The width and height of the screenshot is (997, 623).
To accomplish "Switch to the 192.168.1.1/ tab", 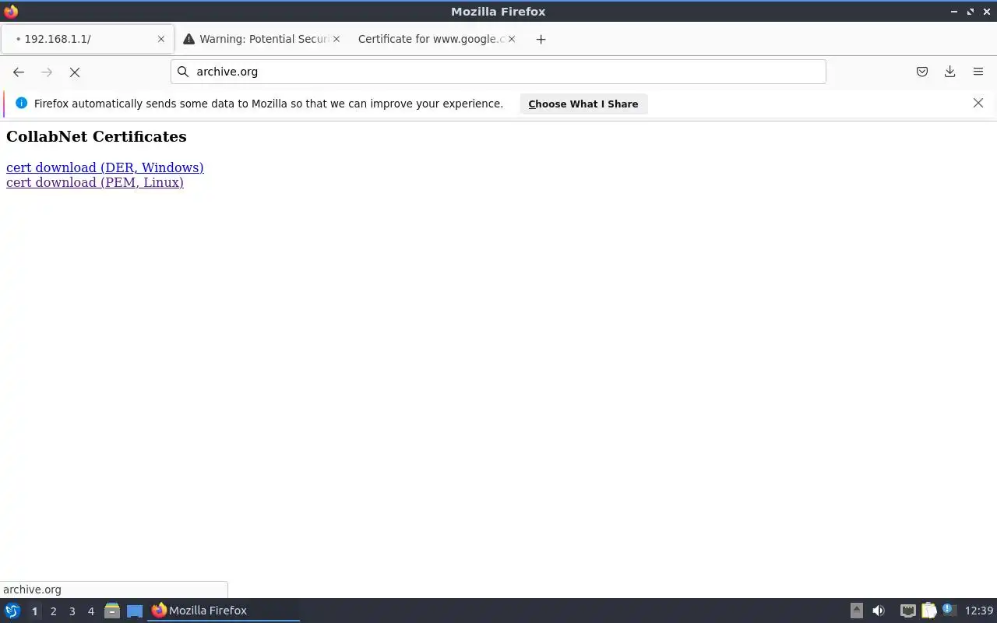I will (86, 39).
